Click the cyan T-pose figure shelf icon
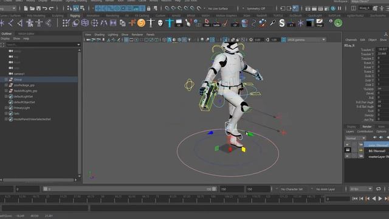This screenshot has height=219, width=389. pos(170,23)
